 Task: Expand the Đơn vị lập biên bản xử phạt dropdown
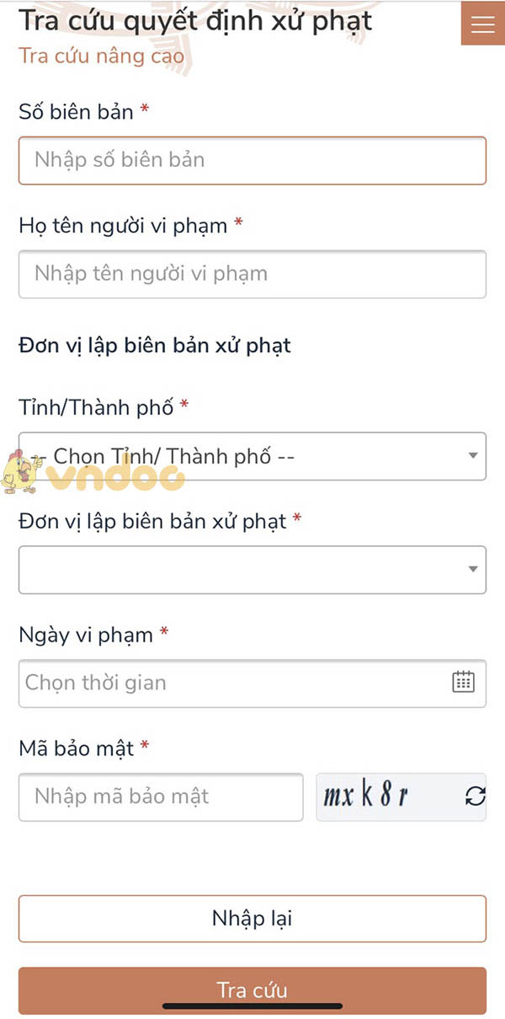[252, 569]
